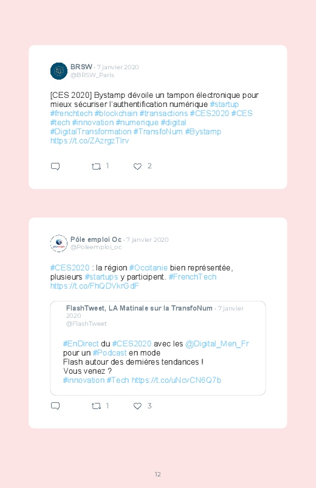Follow the t.co/FhQDVkrGdF link
316x488 pixels.
(x=94, y=286)
